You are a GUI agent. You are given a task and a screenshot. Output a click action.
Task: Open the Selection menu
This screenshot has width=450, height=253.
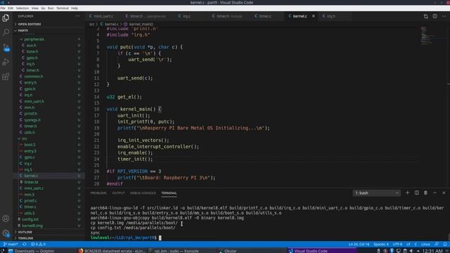click(x=22, y=8)
